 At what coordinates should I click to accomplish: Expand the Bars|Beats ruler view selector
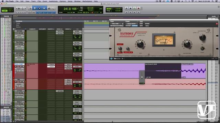[14, 21]
